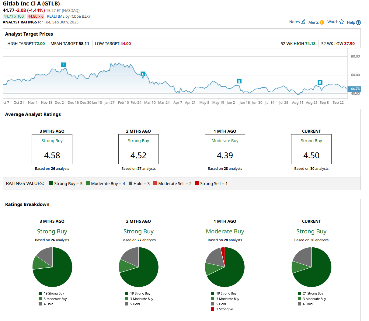Click the 44.76 current price tag on chart

click(354, 89)
